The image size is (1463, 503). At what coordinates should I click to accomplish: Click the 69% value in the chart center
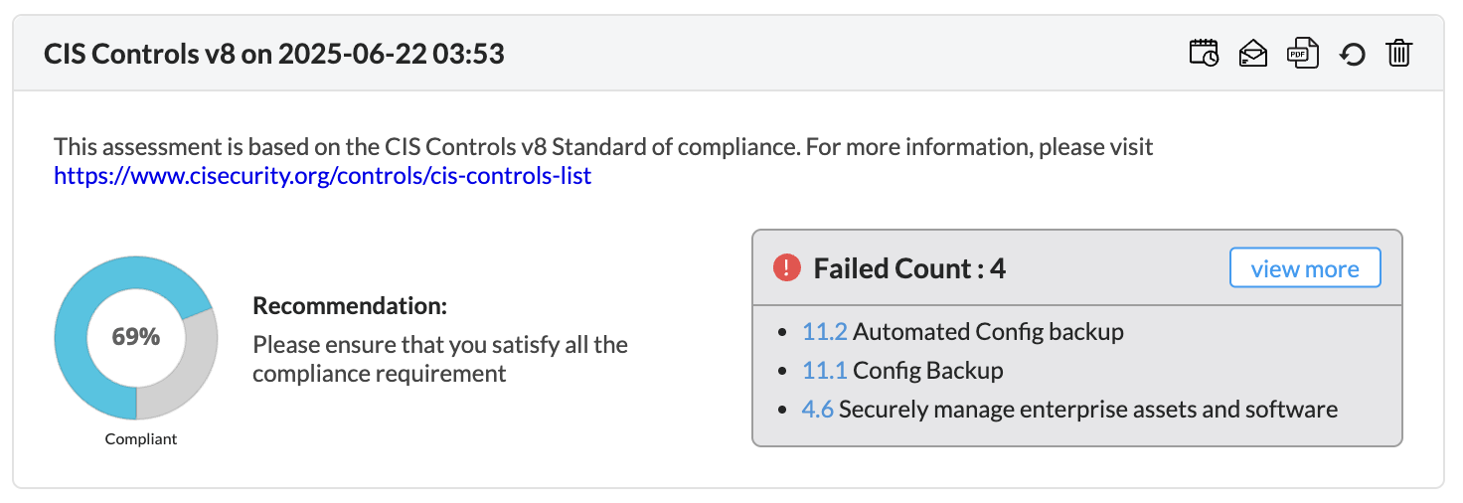[136, 337]
